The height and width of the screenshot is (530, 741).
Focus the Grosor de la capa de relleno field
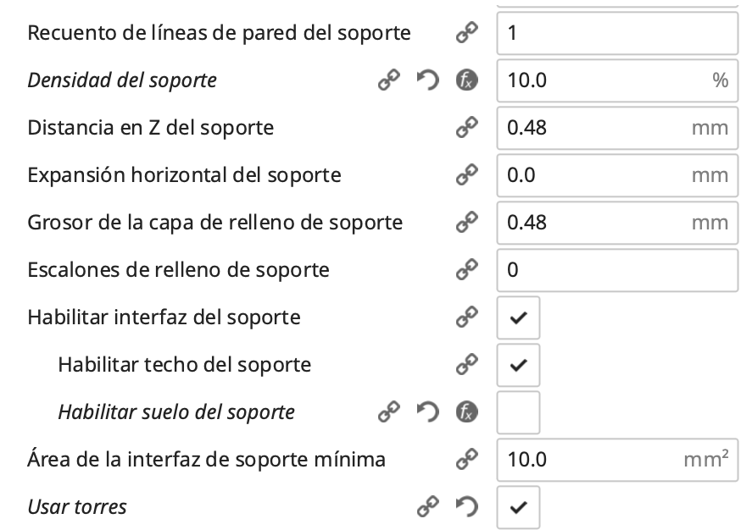593,223
